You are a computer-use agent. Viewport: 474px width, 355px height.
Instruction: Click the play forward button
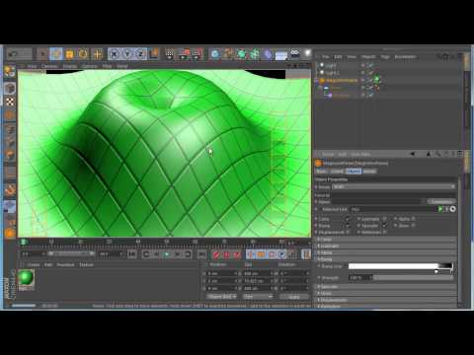pyautogui.click(x=167, y=254)
